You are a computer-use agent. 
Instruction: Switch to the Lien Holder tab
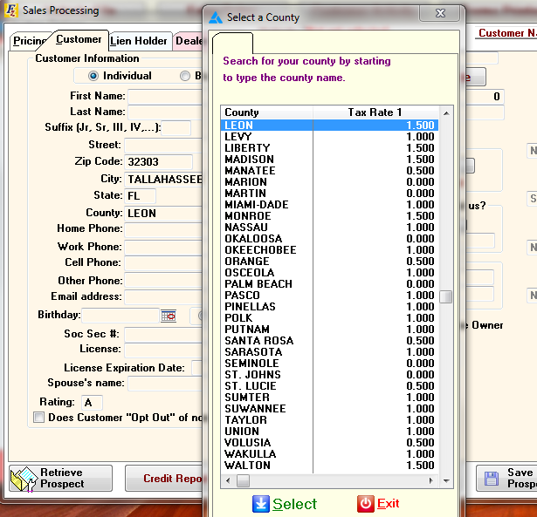point(139,41)
